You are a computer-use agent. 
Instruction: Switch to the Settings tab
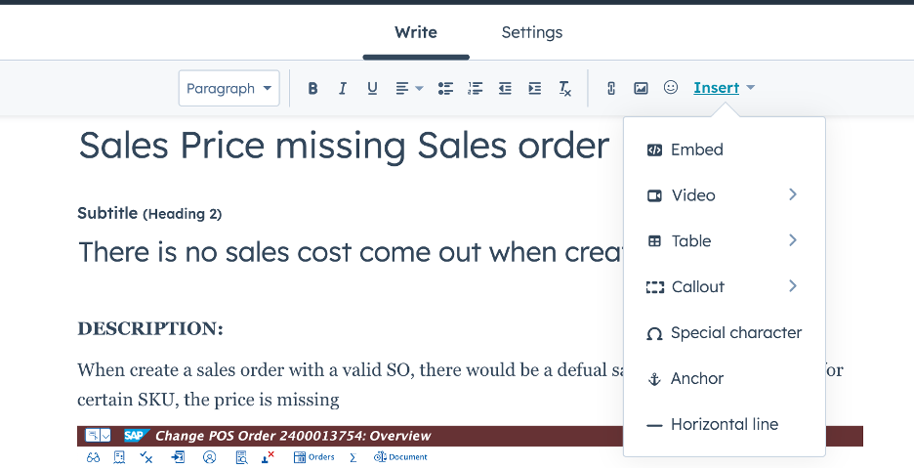(x=531, y=32)
